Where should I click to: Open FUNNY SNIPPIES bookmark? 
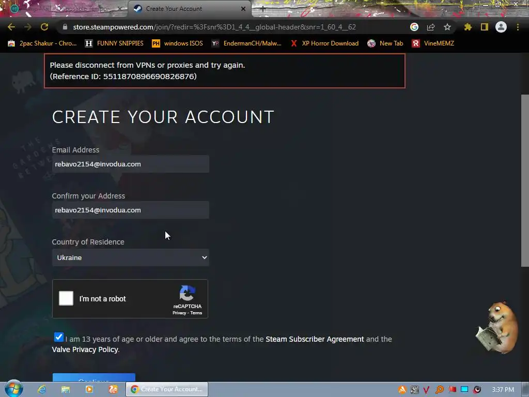(x=114, y=43)
